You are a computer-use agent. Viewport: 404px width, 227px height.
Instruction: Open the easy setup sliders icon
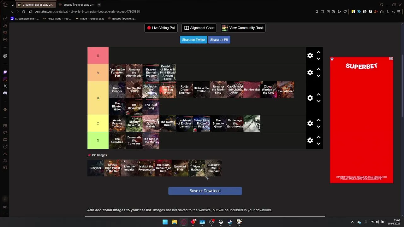click(x=399, y=12)
